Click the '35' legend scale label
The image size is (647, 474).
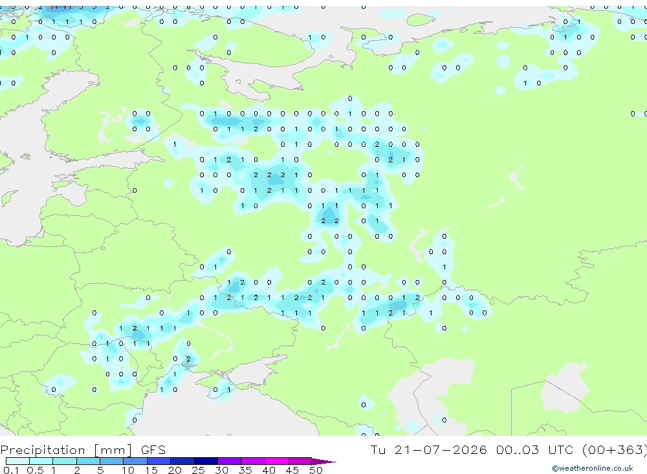click(x=245, y=470)
